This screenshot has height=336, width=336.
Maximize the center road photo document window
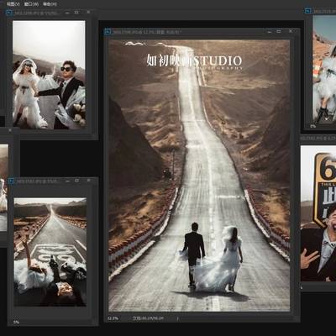click(x=279, y=31)
